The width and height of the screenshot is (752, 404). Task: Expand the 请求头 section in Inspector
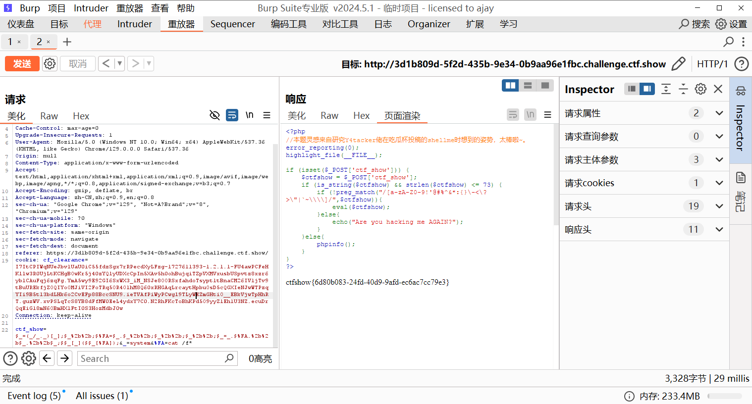pyautogui.click(x=719, y=206)
